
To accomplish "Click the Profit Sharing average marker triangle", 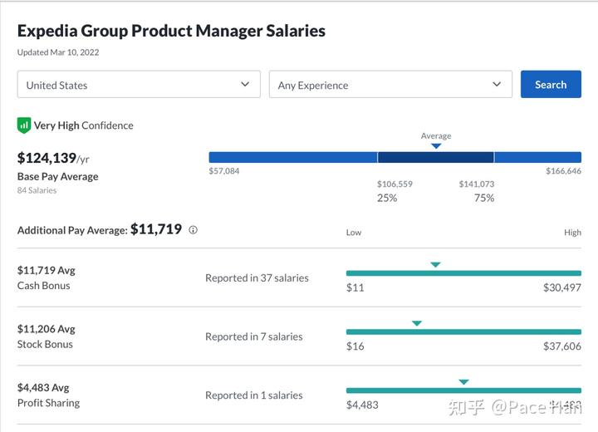I will point(463,381).
